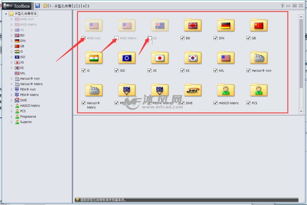The width and height of the screenshot is (307, 205).
Task: Go to step 1 异型孔向导
Action: coord(61,6)
